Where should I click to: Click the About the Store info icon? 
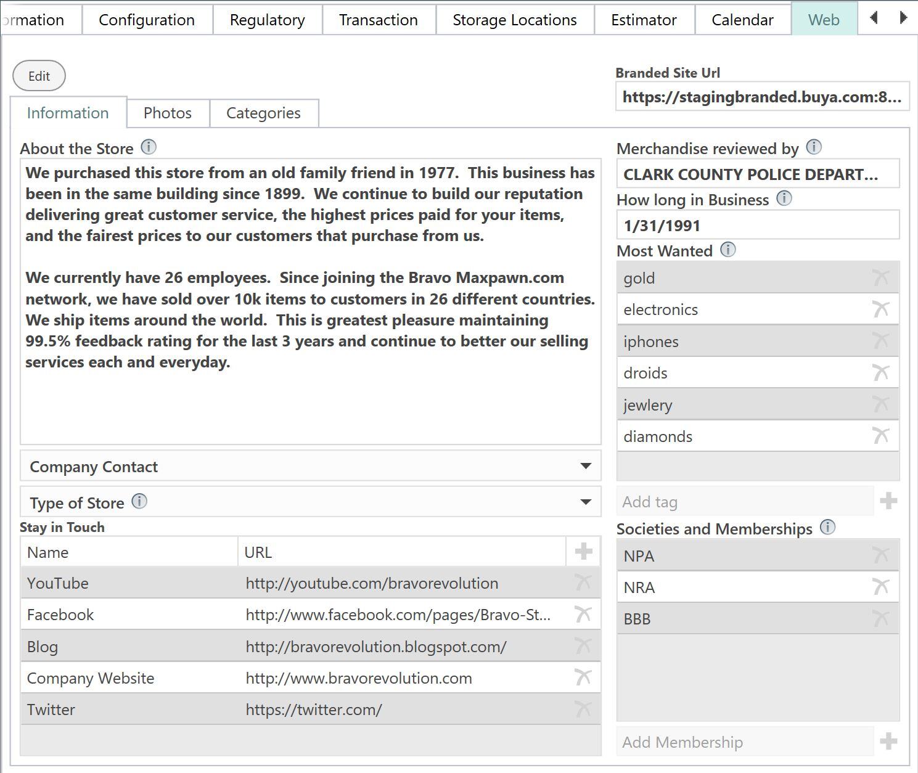point(149,147)
